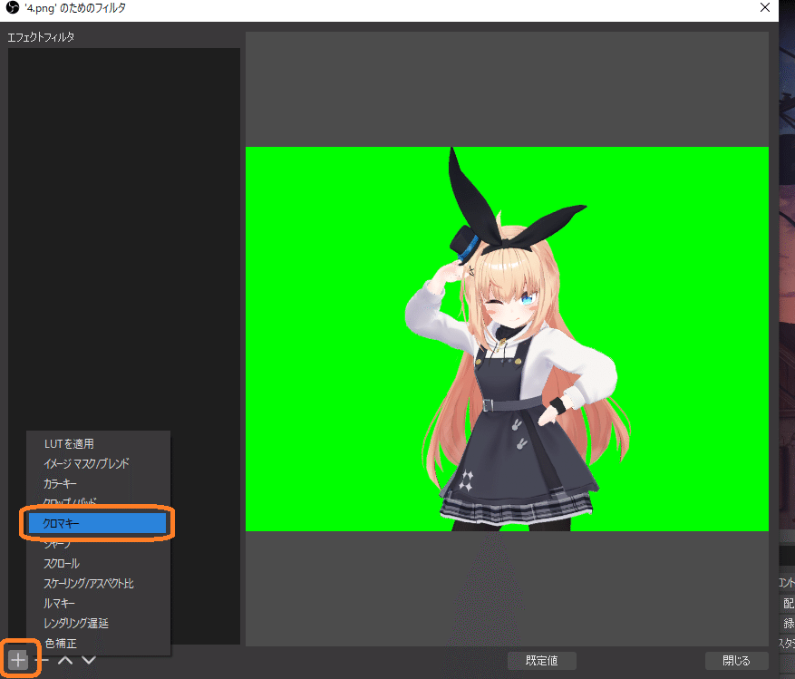Select the LUTを適用 menu entry
795x679 pixels.
point(99,443)
